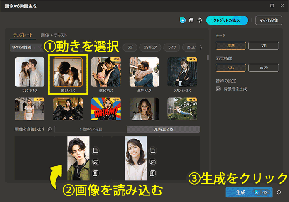Click portrait icon beside male photo
The width and height of the screenshot is (289, 202).
(95, 173)
